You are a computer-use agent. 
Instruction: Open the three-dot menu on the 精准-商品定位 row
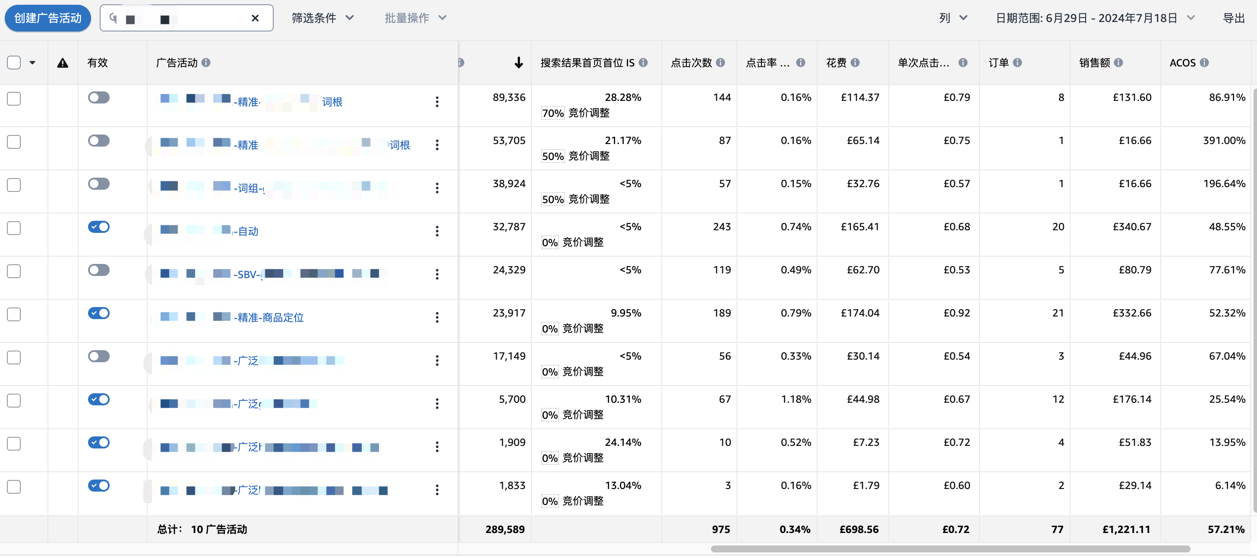coord(437,317)
